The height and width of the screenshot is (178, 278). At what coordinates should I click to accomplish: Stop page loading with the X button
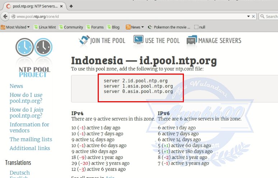pos(253,17)
